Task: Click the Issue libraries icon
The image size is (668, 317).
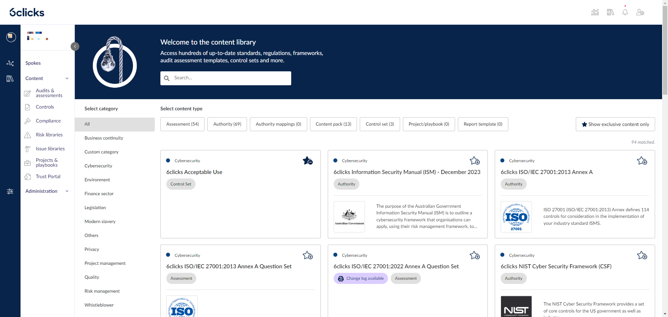Action: pos(27,149)
